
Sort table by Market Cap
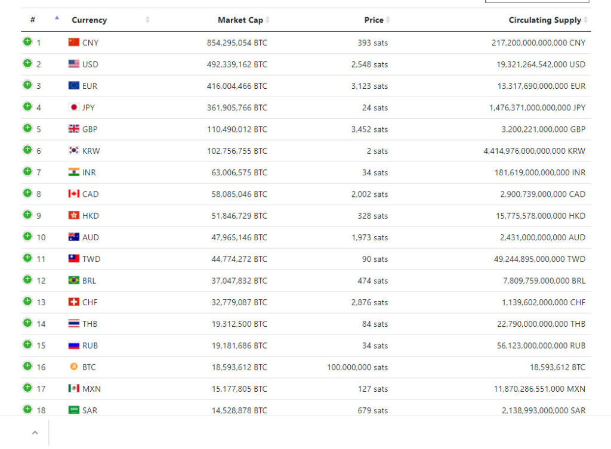[x=240, y=20]
